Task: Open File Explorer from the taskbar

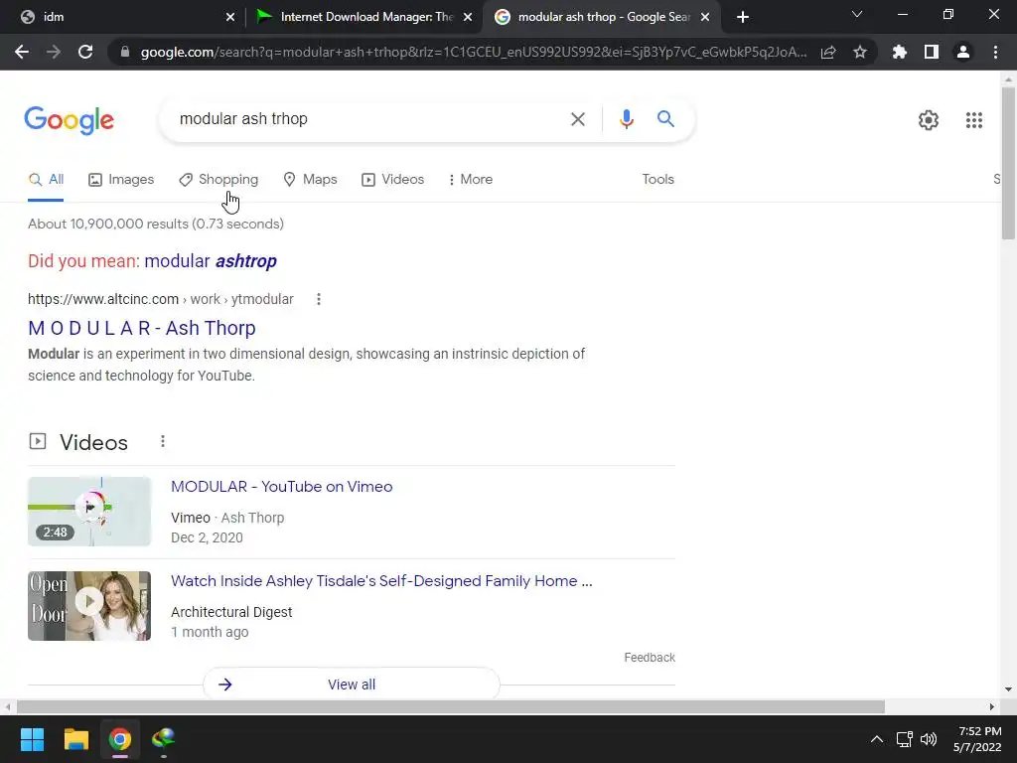Action: (75, 739)
